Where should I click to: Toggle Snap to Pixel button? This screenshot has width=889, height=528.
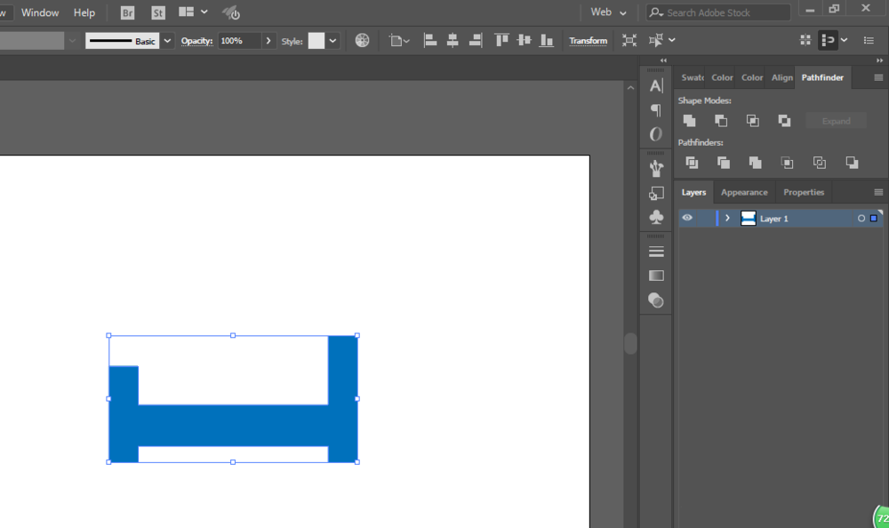(x=828, y=40)
